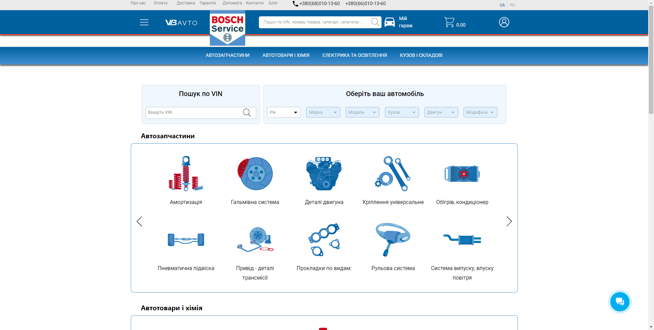Expand the Рік year dropdown
654x330 pixels.
click(x=284, y=112)
